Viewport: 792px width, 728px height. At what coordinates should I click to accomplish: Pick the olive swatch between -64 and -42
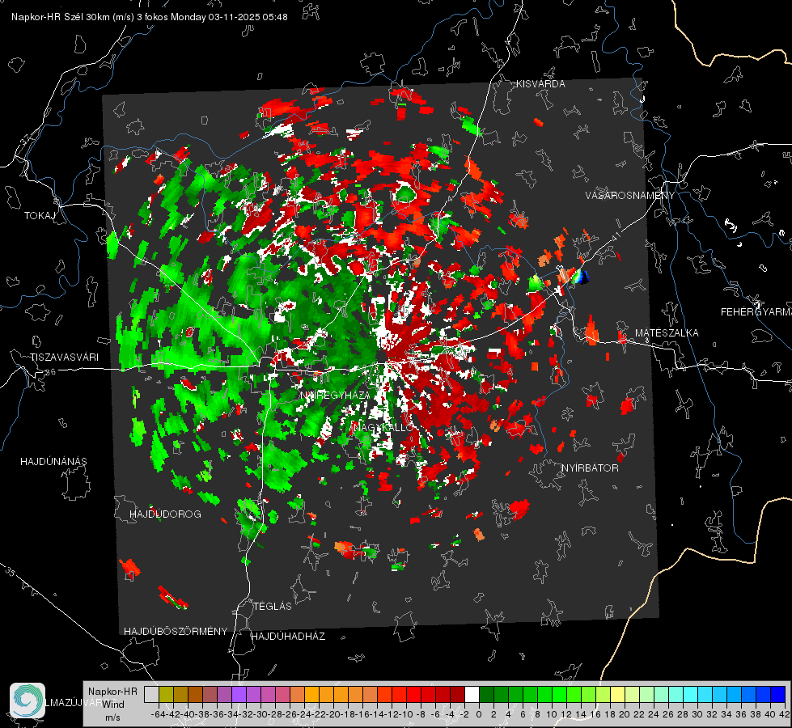(166, 695)
